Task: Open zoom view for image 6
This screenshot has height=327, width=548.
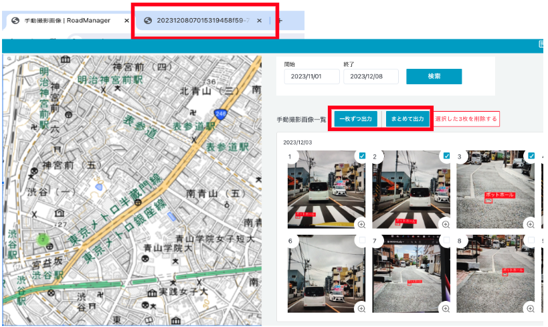Action: point(361,308)
